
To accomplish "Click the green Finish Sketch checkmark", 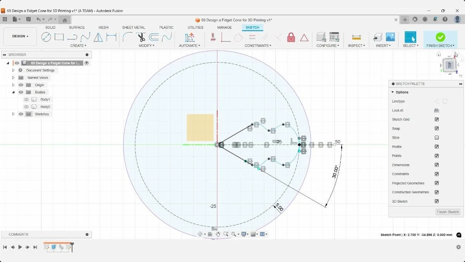I will pos(440,37).
